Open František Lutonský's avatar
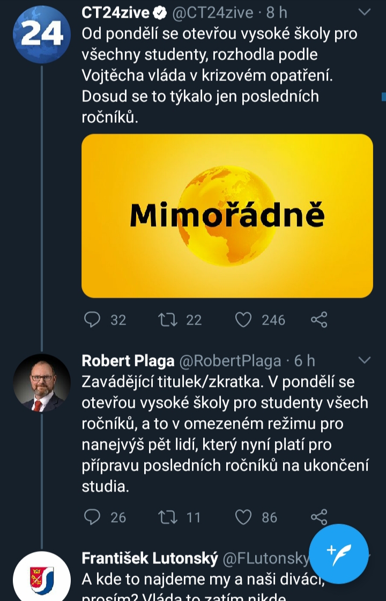Viewport: 386px width, 601px height. tap(42, 577)
